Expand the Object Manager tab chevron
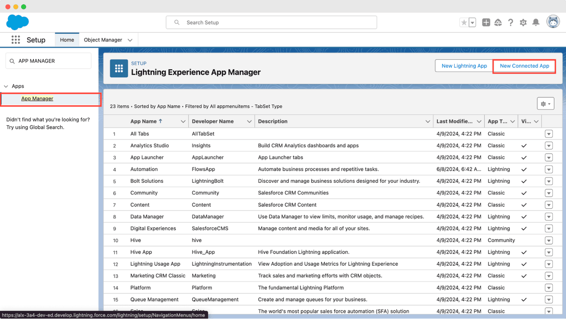Screen dimensions: 566x319 pos(130,40)
